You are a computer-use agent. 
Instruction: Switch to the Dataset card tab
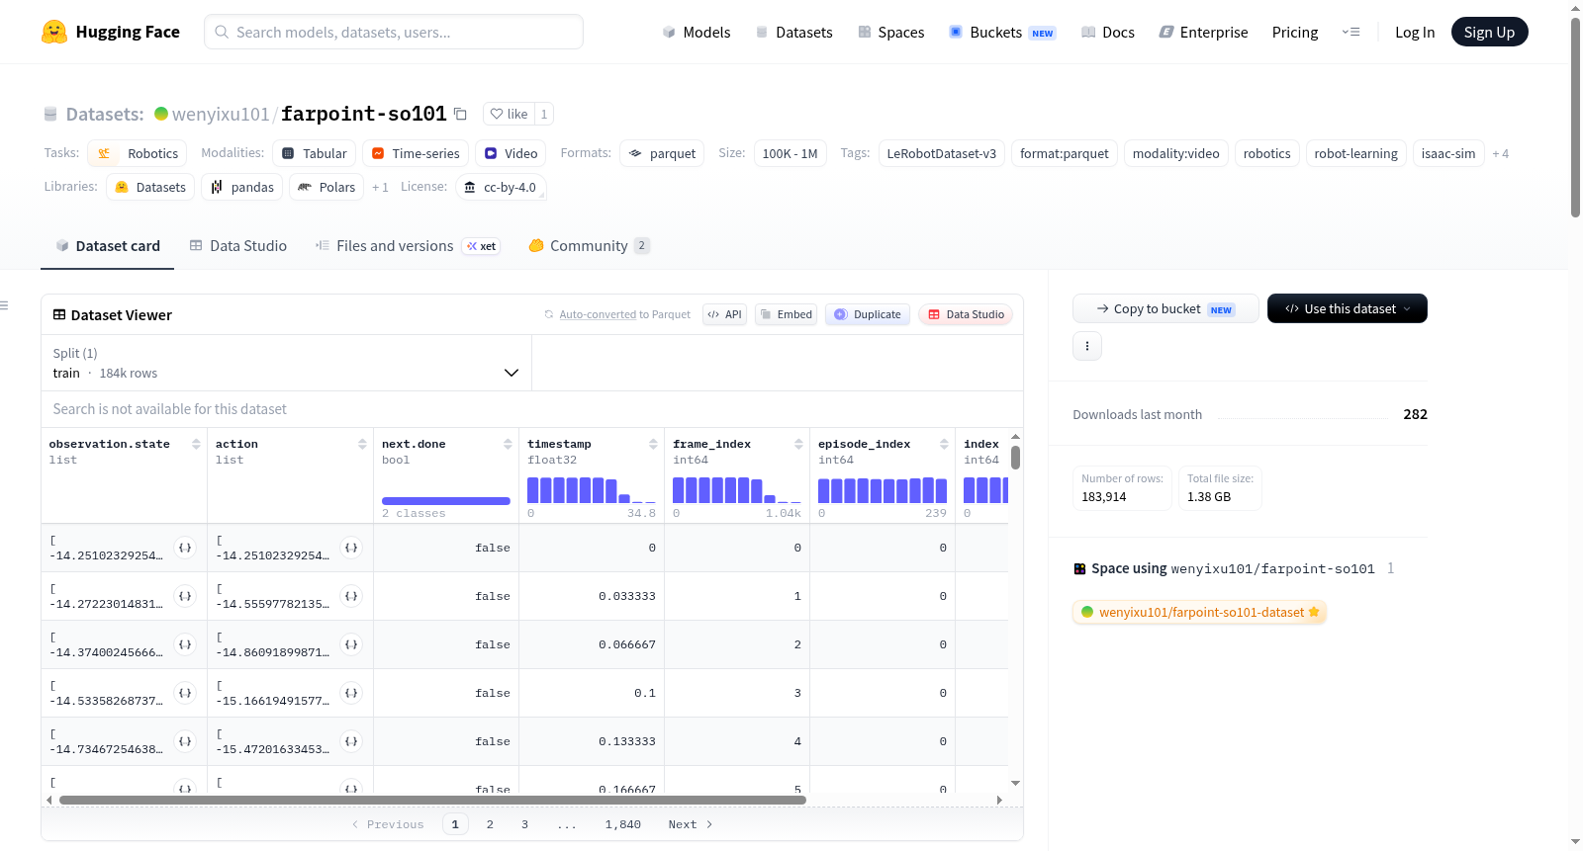tap(107, 246)
